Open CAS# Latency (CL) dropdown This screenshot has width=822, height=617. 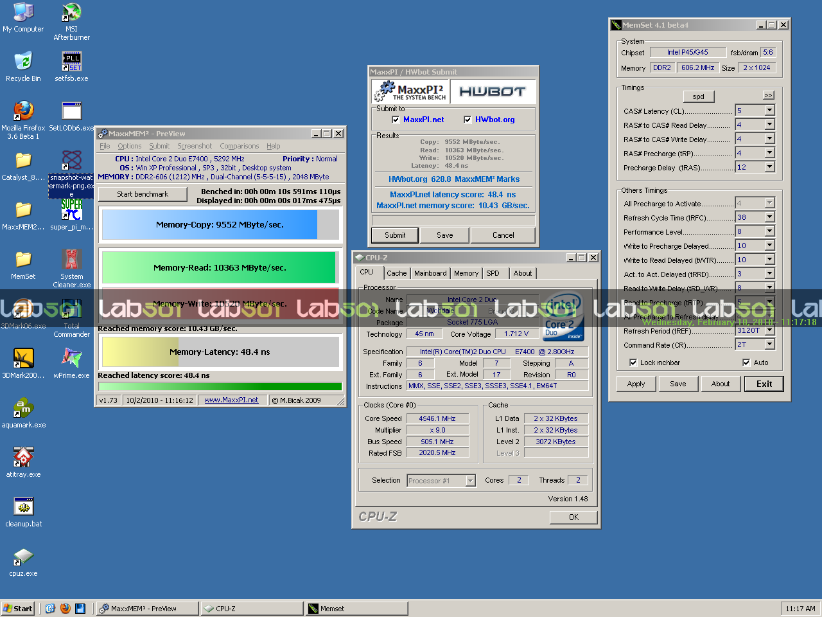coord(769,111)
